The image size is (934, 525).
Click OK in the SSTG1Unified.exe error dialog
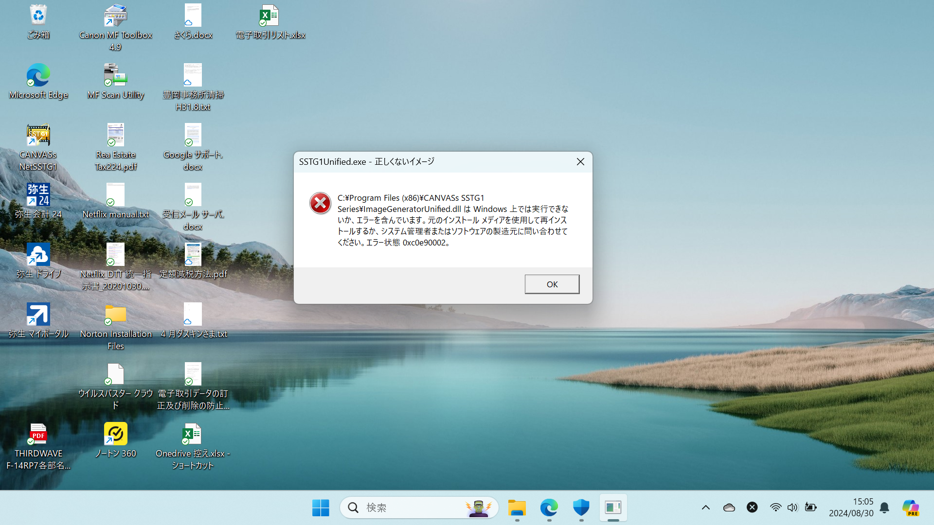point(552,284)
